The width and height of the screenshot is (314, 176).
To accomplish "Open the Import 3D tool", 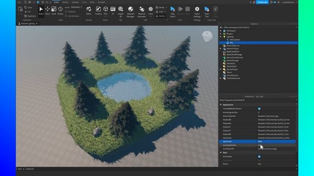I will tap(121, 12).
